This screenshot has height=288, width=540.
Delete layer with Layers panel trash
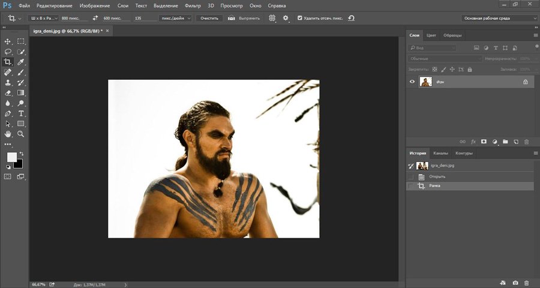[526, 142]
